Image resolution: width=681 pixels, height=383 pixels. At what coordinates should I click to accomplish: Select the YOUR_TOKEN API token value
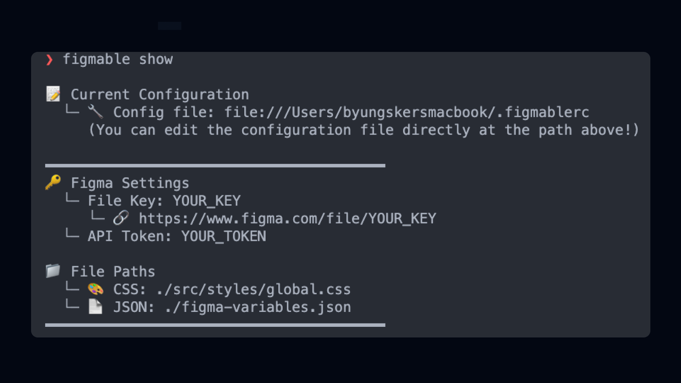(x=224, y=236)
